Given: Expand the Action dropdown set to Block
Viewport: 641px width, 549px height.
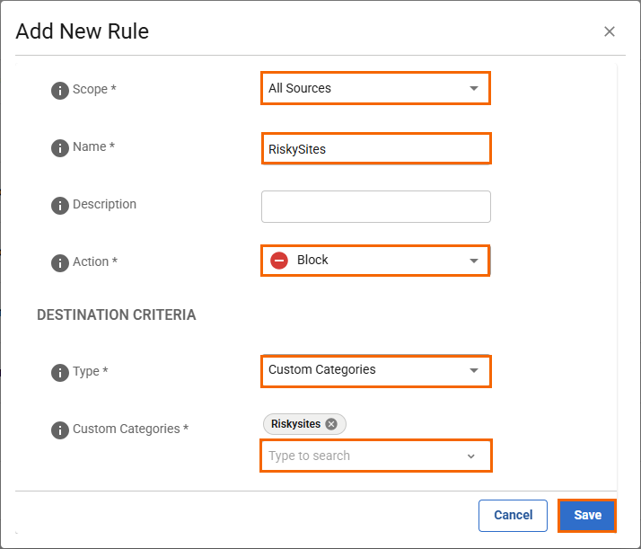Looking at the screenshot, I should point(473,261).
